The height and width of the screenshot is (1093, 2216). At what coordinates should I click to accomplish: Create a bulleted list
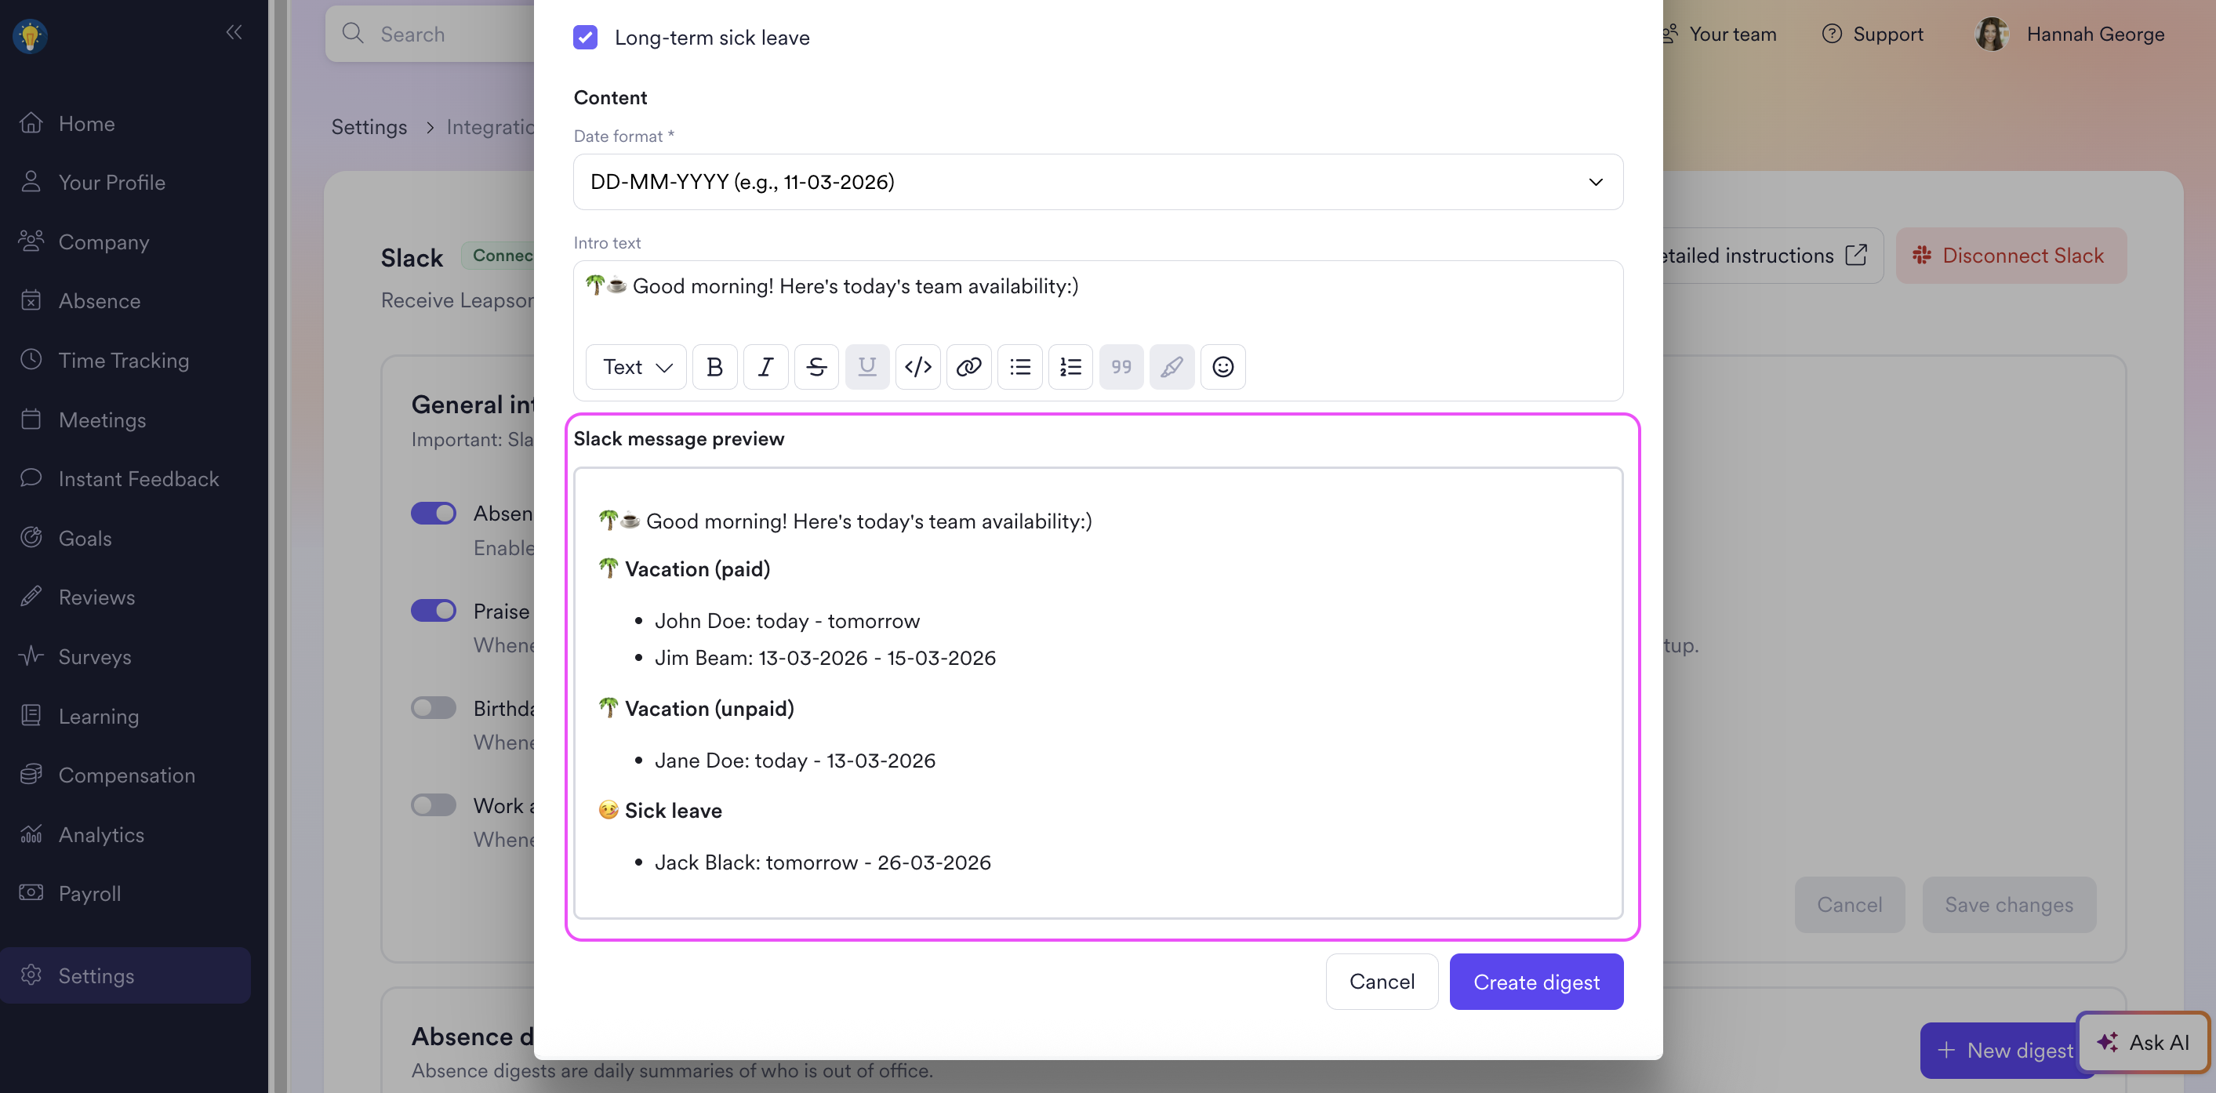[1019, 367]
